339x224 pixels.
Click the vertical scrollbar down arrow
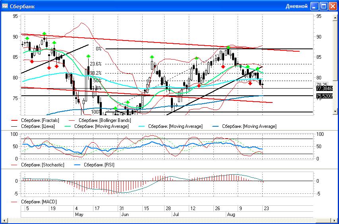click(335, 112)
